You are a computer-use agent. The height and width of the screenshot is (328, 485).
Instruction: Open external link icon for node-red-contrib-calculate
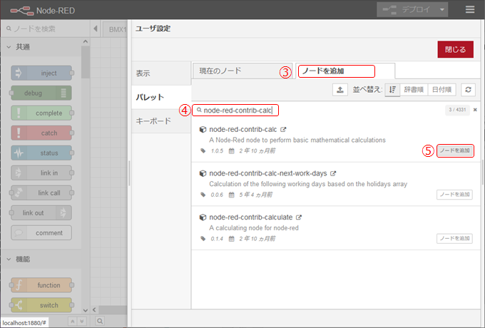[x=300, y=217]
